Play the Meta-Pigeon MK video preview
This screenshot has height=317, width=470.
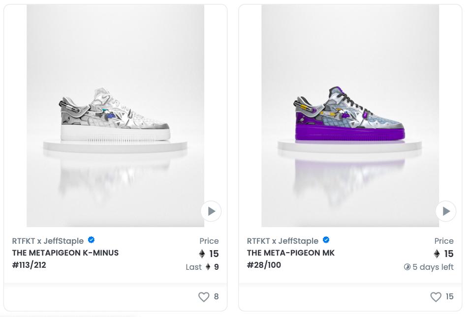446,211
